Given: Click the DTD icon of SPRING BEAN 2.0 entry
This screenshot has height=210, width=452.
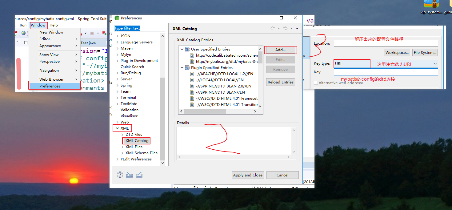Looking at the screenshot, I should point(192,86).
